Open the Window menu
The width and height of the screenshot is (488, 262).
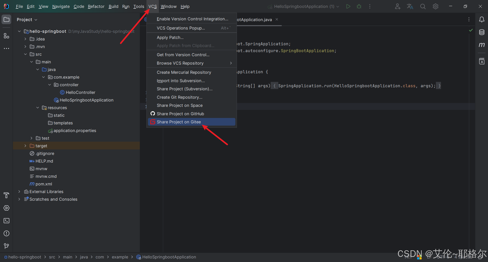click(169, 6)
